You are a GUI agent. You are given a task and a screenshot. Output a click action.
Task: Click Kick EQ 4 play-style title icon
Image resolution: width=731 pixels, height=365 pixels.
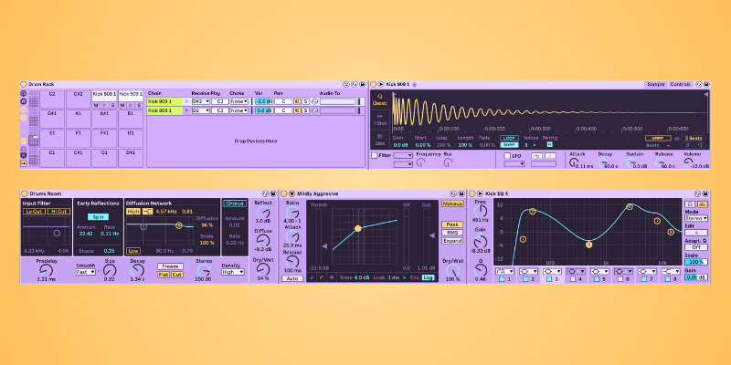click(x=480, y=193)
